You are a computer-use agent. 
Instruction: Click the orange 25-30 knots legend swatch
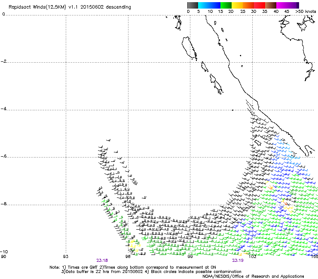click(x=248, y=5)
